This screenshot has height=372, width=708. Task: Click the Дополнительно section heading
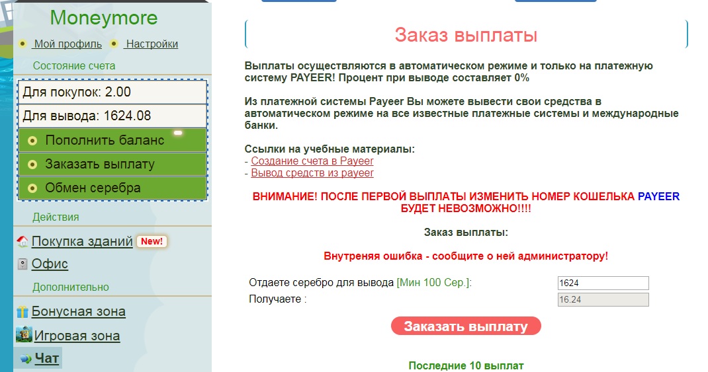point(70,287)
